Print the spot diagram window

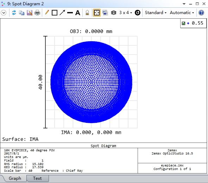pos(37,13)
